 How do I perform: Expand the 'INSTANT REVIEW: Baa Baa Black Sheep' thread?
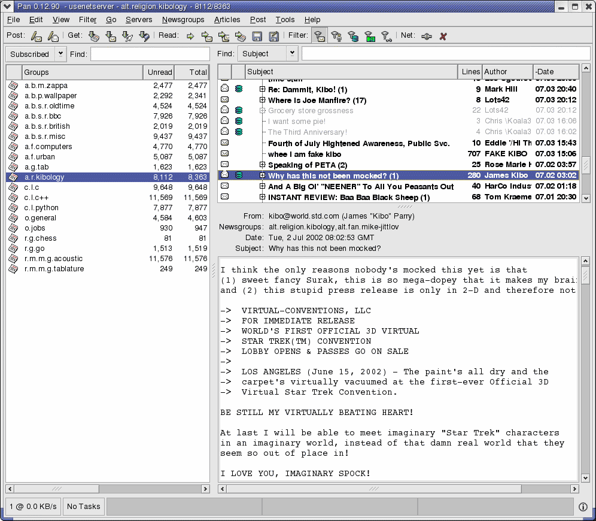[262, 196]
